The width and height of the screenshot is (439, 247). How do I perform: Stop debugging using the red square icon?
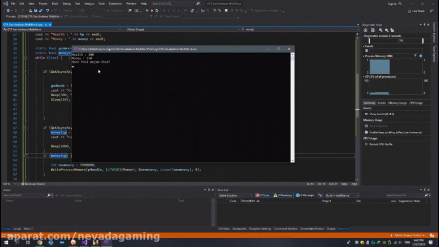[152, 11]
